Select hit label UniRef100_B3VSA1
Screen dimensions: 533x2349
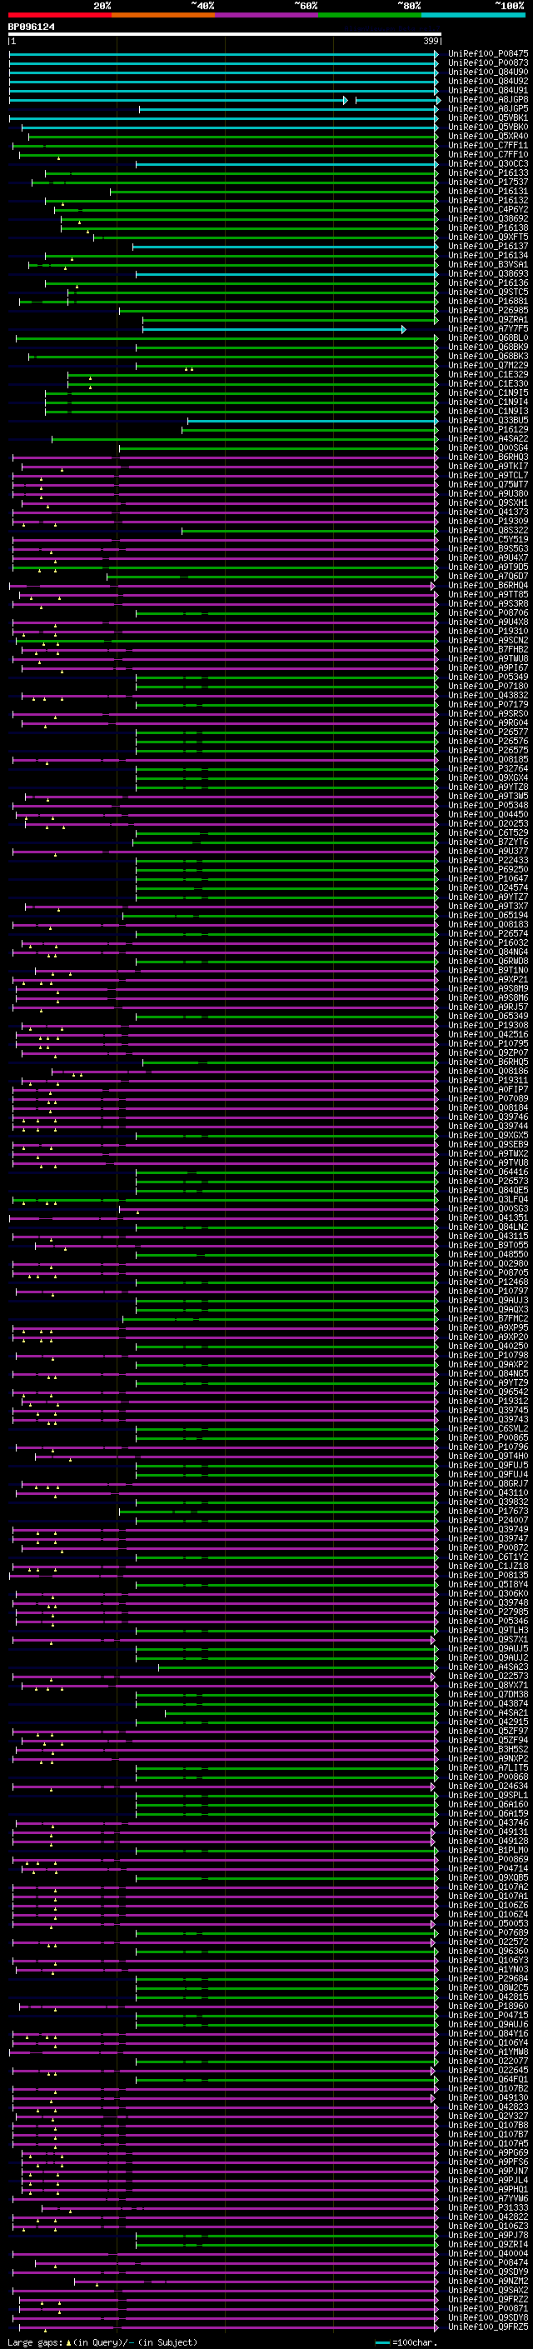coord(487,264)
